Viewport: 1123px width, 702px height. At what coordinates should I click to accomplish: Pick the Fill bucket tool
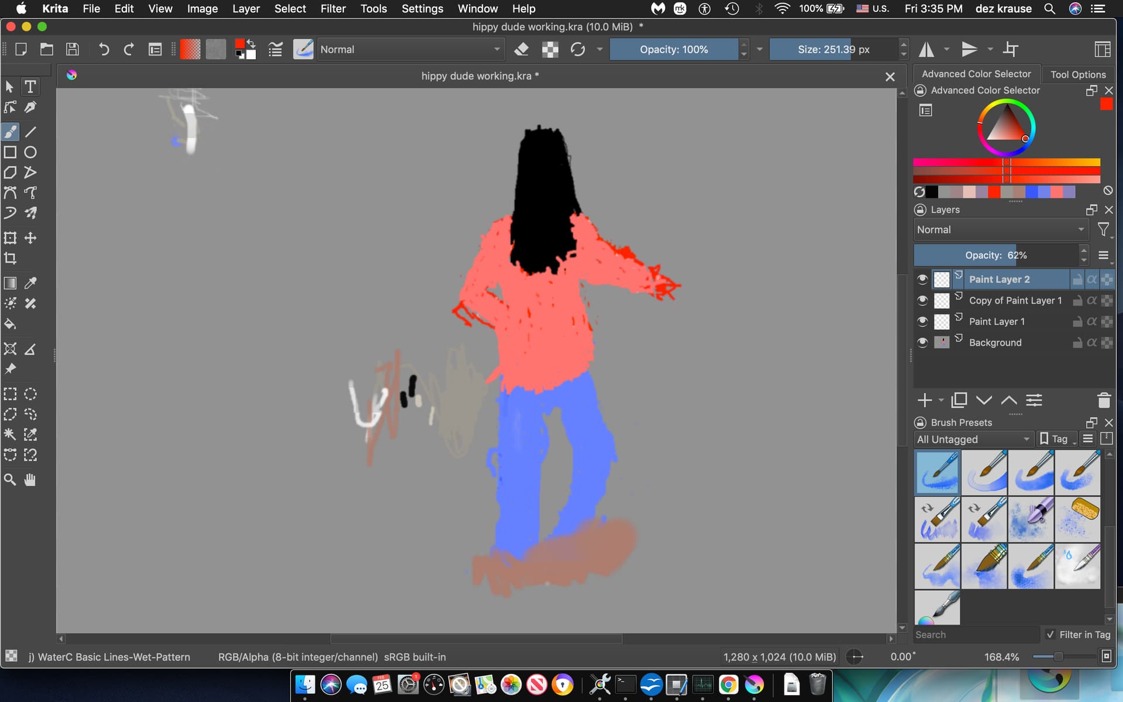pyautogui.click(x=10, y=324)
